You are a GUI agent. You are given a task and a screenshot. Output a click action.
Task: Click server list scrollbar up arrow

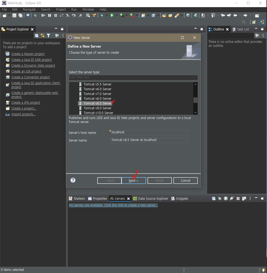coord(196,84)
